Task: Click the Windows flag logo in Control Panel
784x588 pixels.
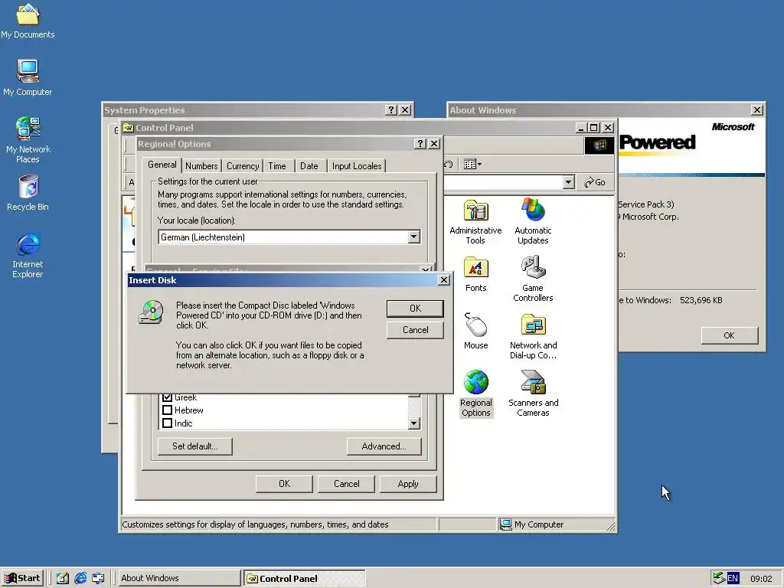Action: click(599, 145)
